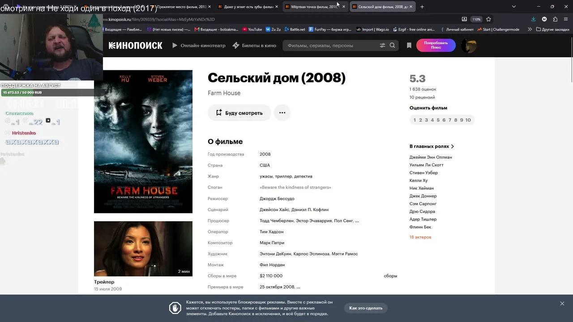Screen dimensions: 573x322
Task: Open the Battle.net bookmark
Action: [x=295, y=30]
